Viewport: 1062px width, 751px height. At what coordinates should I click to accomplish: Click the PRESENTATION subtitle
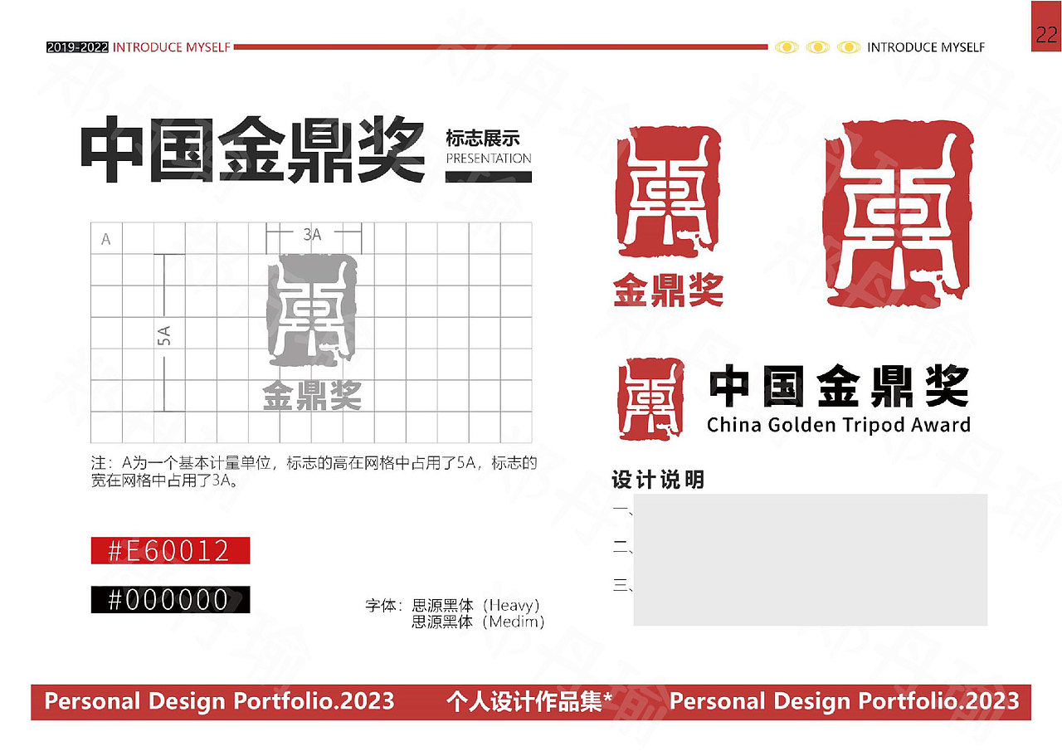489,158
